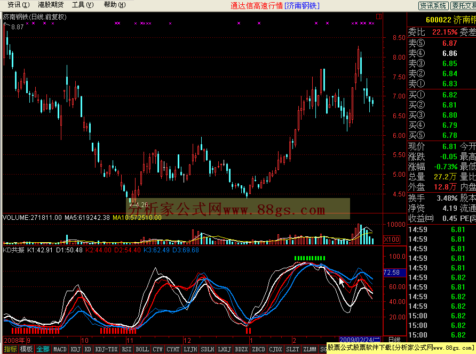Click the small red square icon on the chart
Screen dimensions: 476x354
click(378, 17)
